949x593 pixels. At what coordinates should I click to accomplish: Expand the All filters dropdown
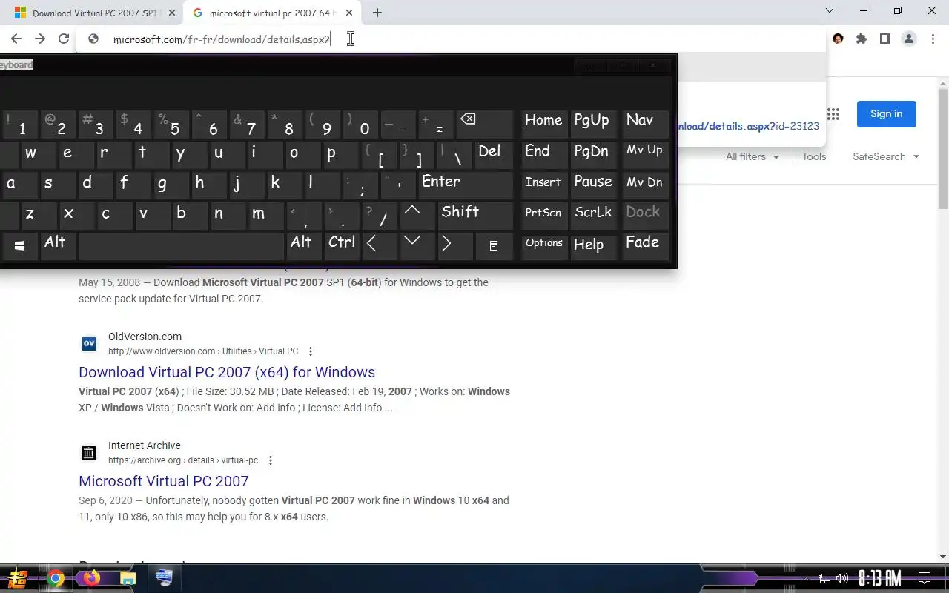click(753, 156)
